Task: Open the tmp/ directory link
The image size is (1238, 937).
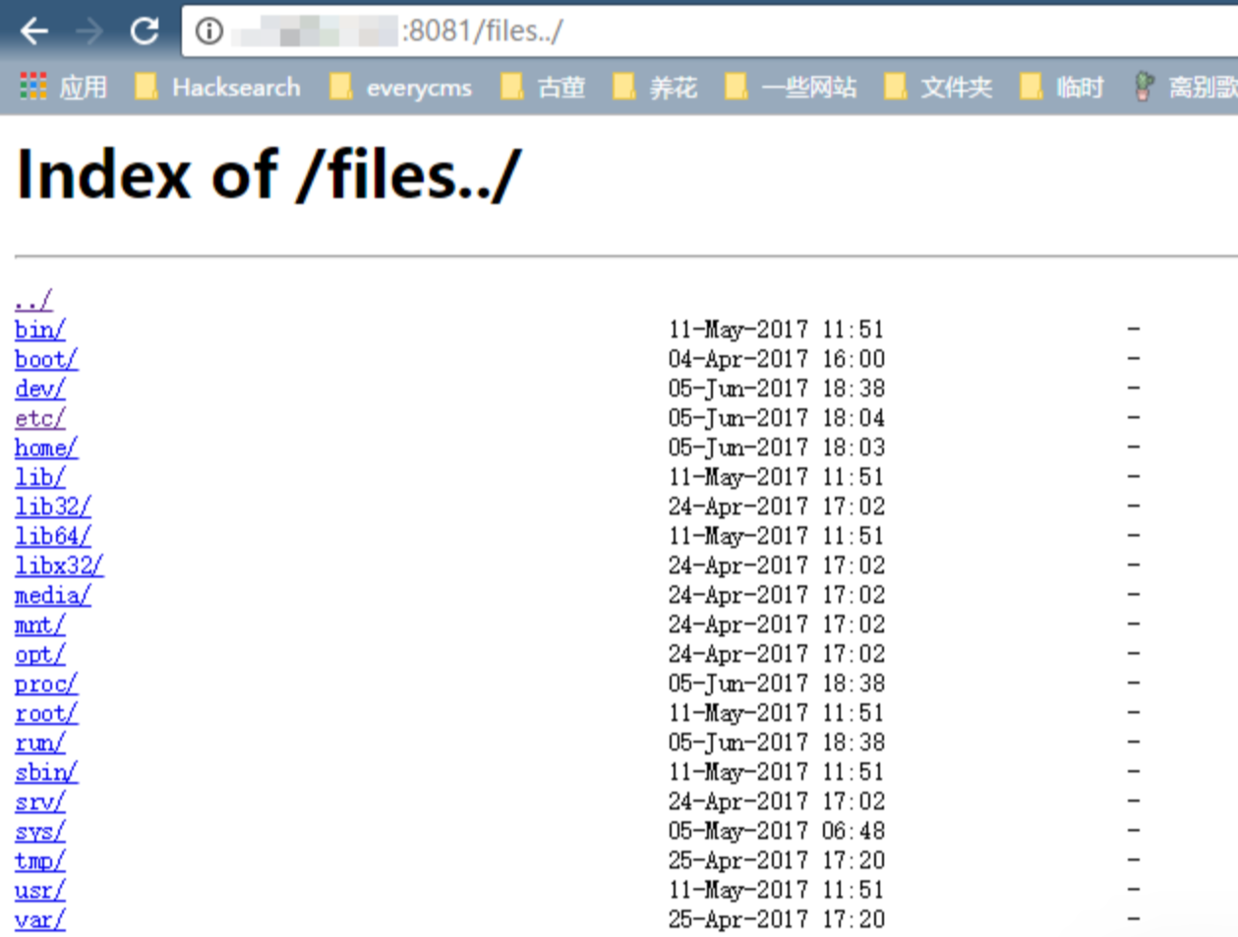Action: pyautogui.click(x=40, y=860)
